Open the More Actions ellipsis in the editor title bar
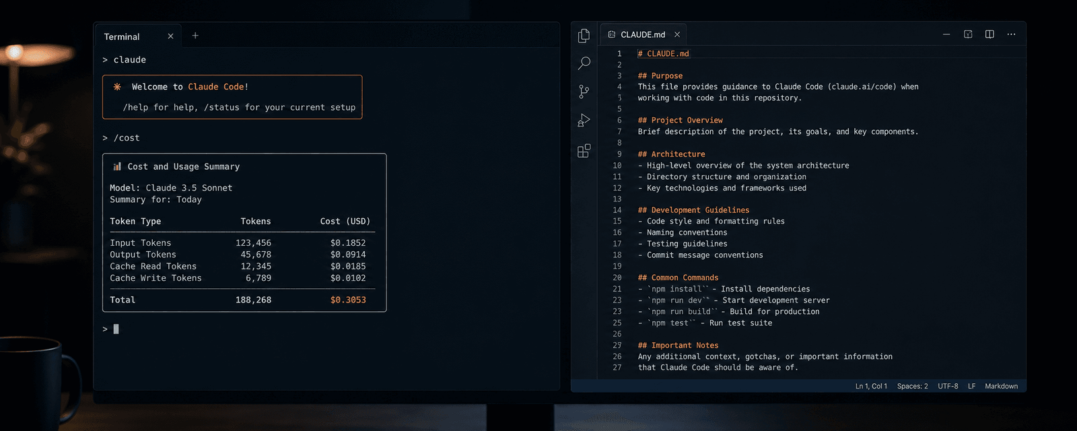 (x=1011, y=34)
